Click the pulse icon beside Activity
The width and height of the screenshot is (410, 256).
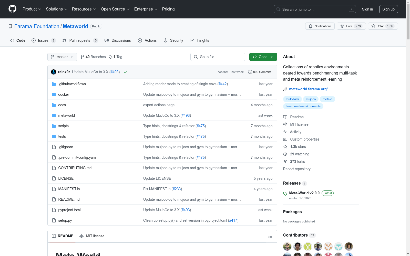coord(285,132)
